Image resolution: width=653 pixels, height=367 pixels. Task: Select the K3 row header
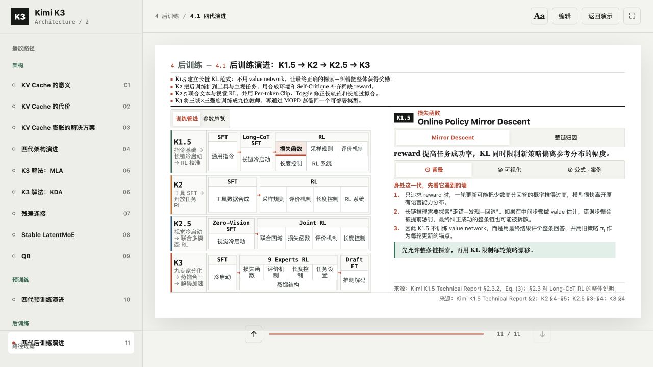189,273
